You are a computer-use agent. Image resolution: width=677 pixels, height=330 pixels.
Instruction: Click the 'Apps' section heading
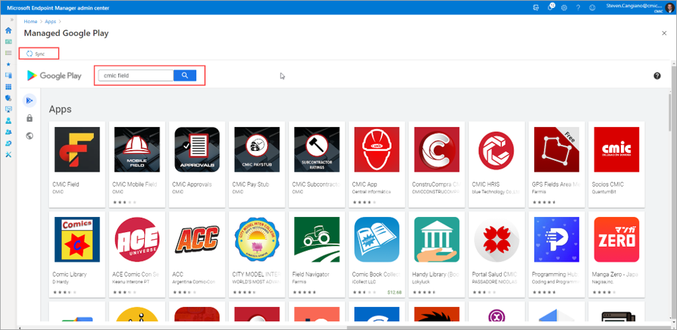click(60, 110)
